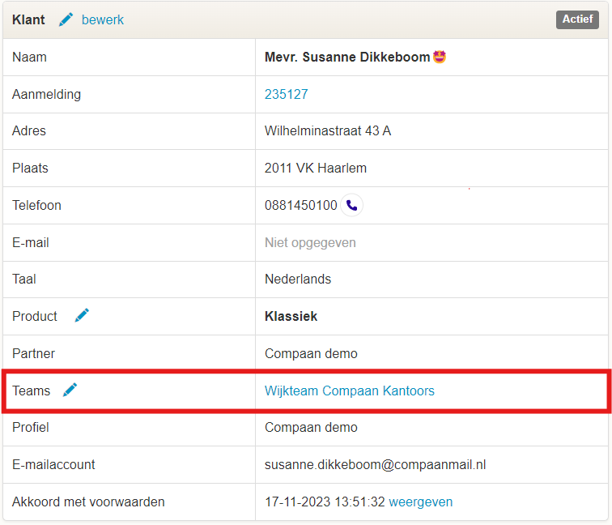Click the Naam row label
The image size is (612, 525).
(29, 57)
